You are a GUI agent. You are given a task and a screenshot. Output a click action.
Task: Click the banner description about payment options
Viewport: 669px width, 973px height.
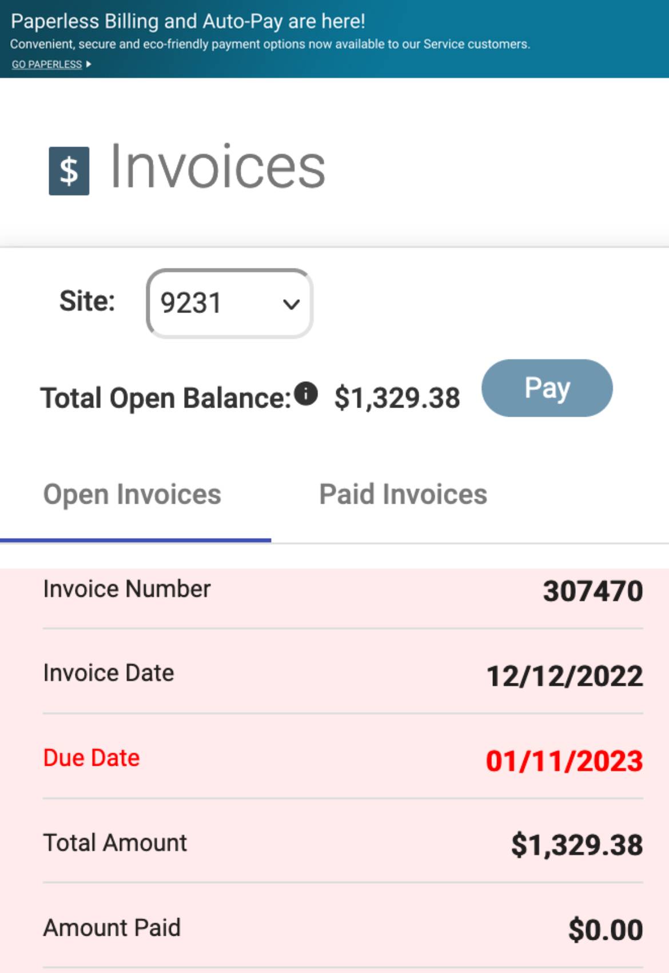pyautogui.click(x=270, y=44)
